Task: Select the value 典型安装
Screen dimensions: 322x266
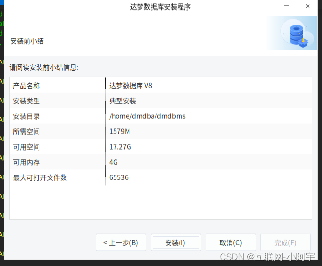Action: point(123,101)
